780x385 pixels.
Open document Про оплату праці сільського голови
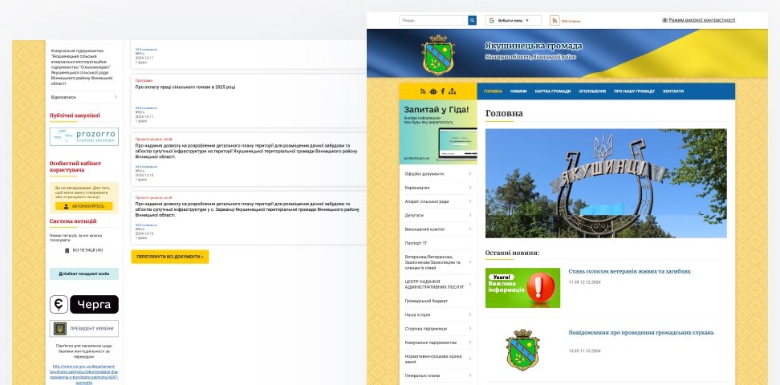[185, 87]
